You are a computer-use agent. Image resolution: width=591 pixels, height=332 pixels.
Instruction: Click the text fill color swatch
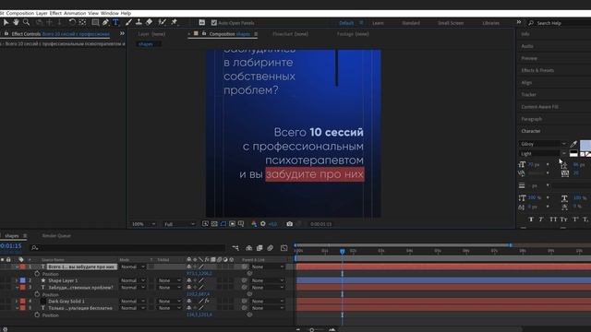pyautogui.click(x=585, y=145)
